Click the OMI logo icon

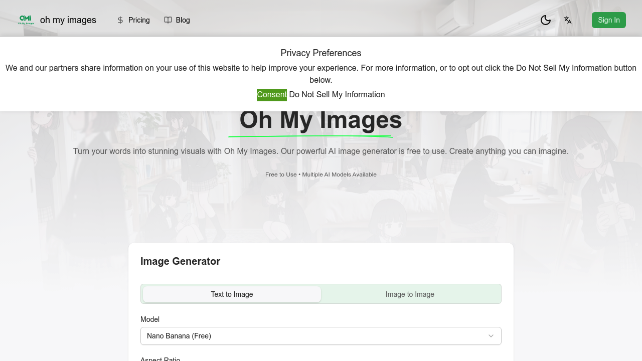tap(25, 20)
